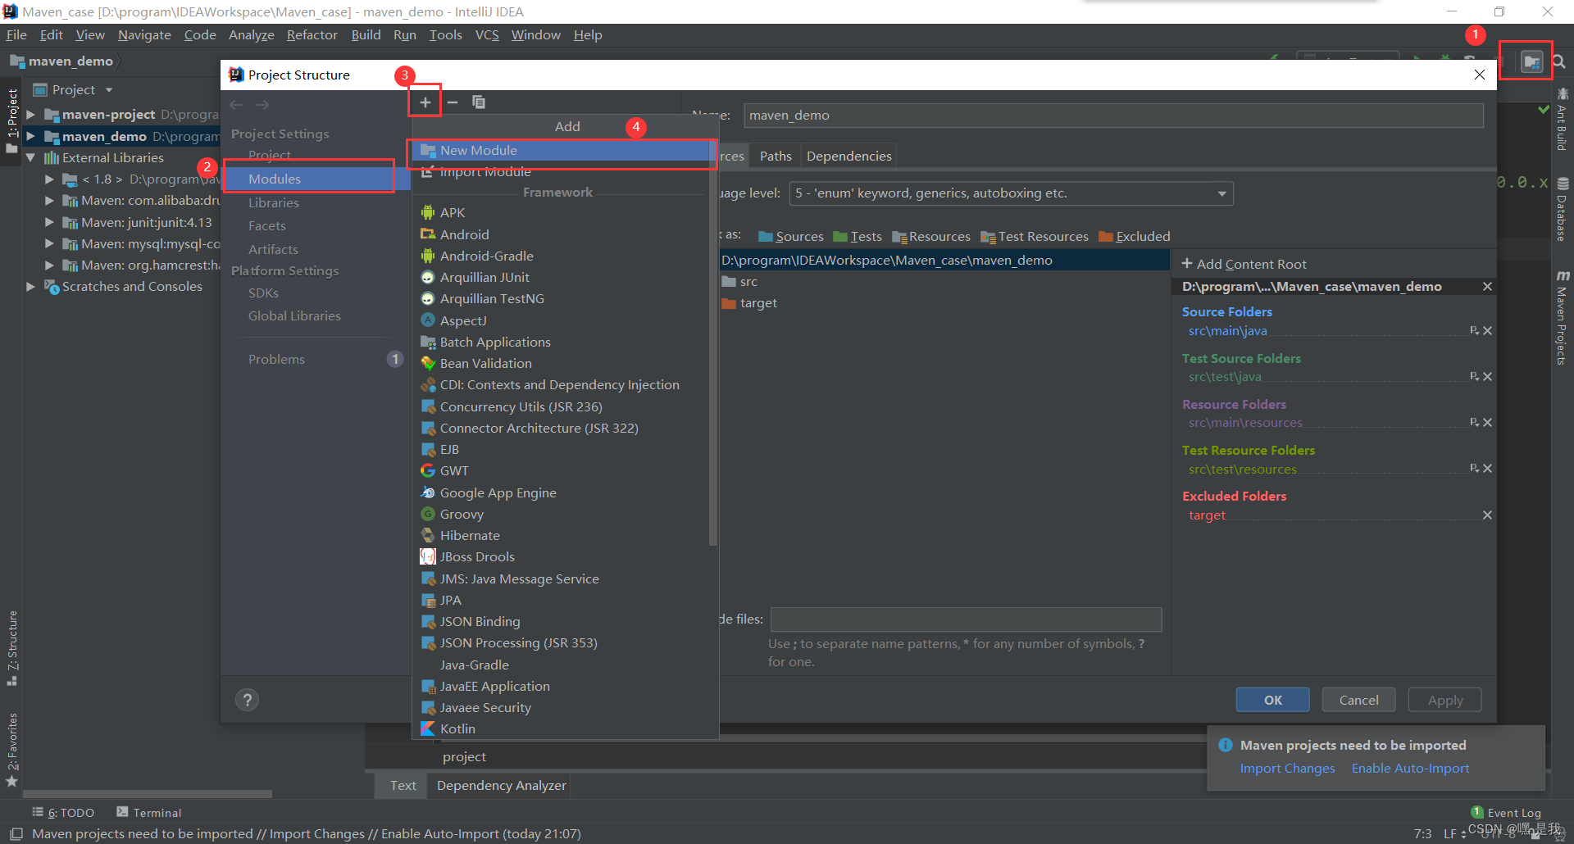The width and height of the screenshot is (1574, 844).
Task: Open the Event Log panel
Action: point(1506,813)
